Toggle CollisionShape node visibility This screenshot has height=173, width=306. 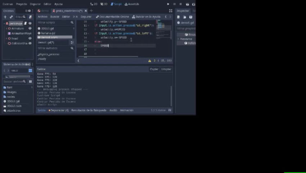click(30, 43)
